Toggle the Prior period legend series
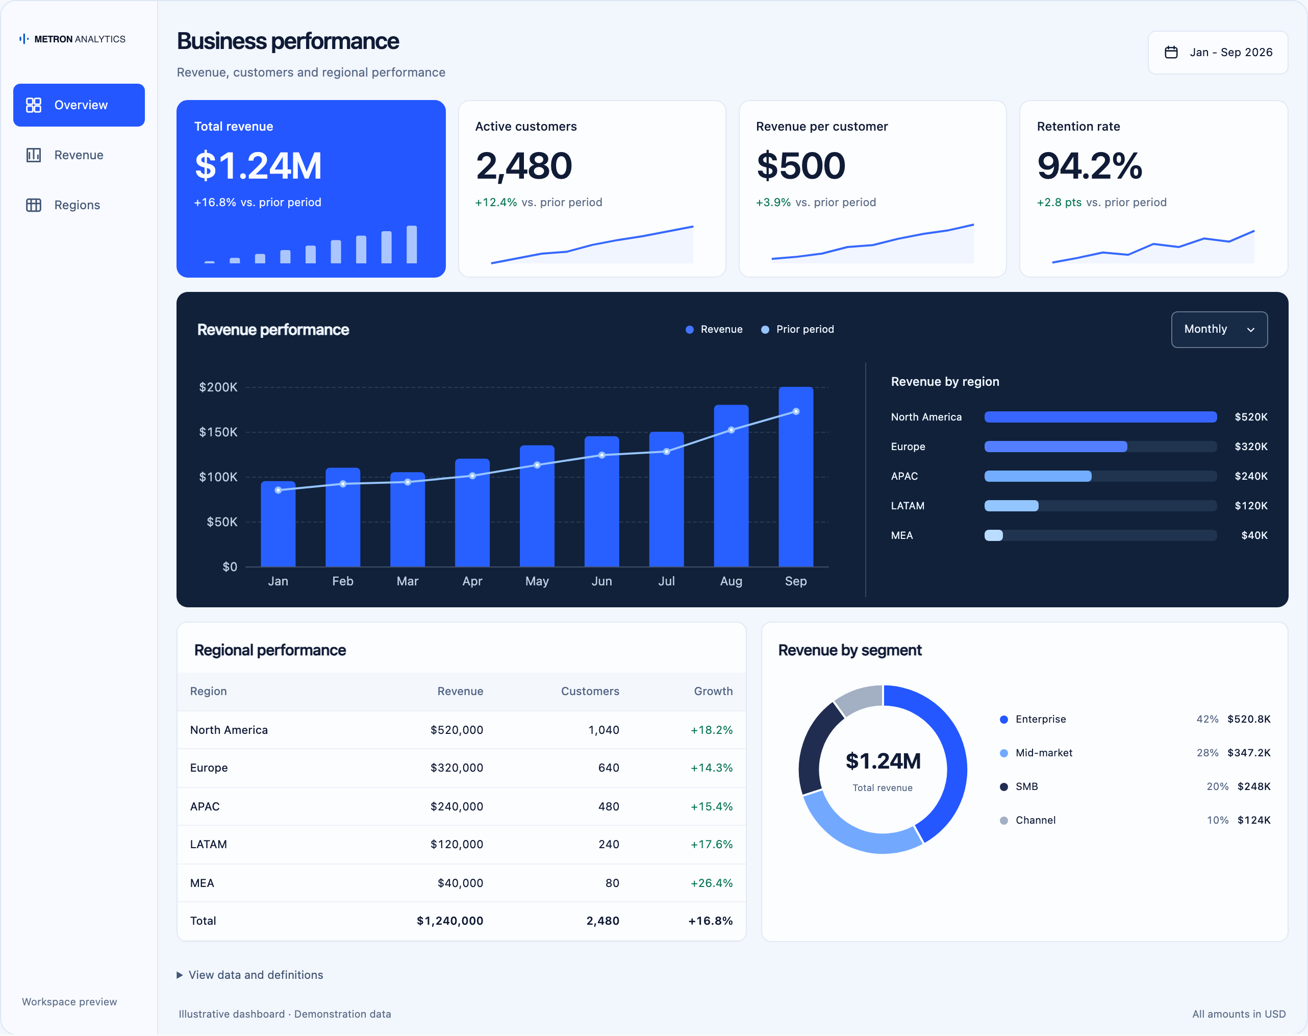 (x=797, y=329)
